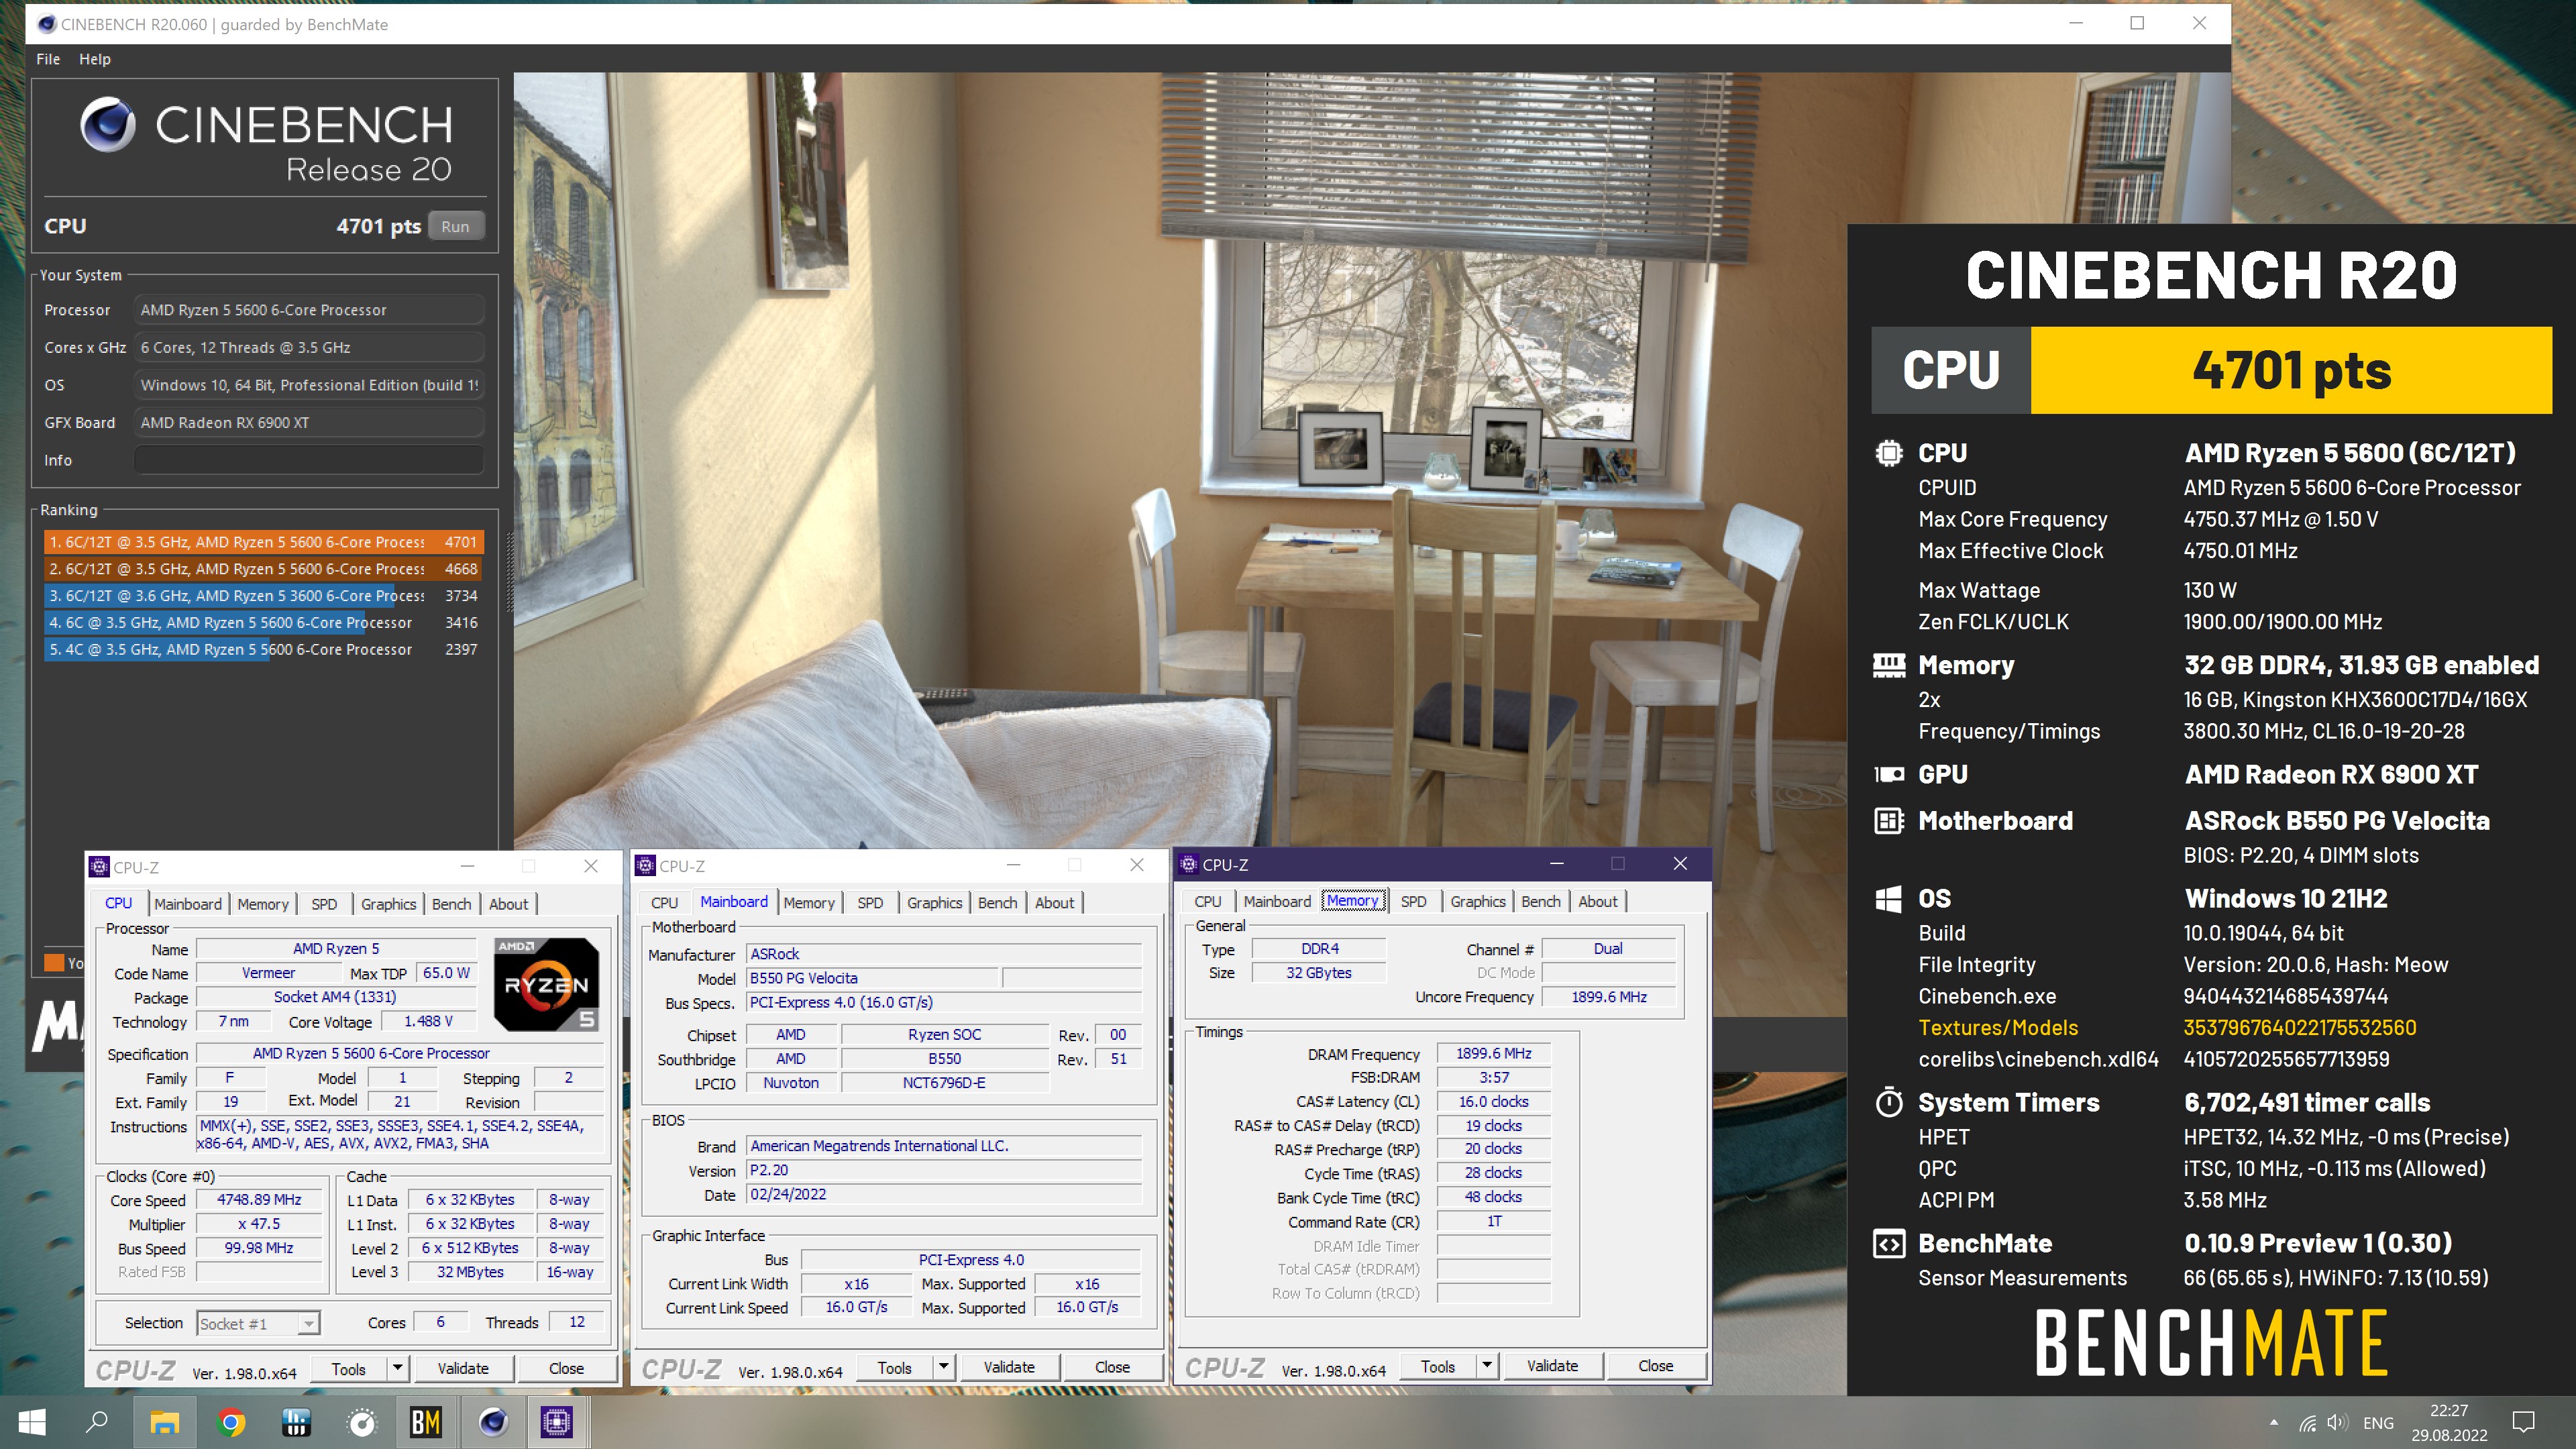Screen dimensions: 2576x1449
Task: Open CPU tab in CPU-Z Mainboard window
Action: (664, 902)
